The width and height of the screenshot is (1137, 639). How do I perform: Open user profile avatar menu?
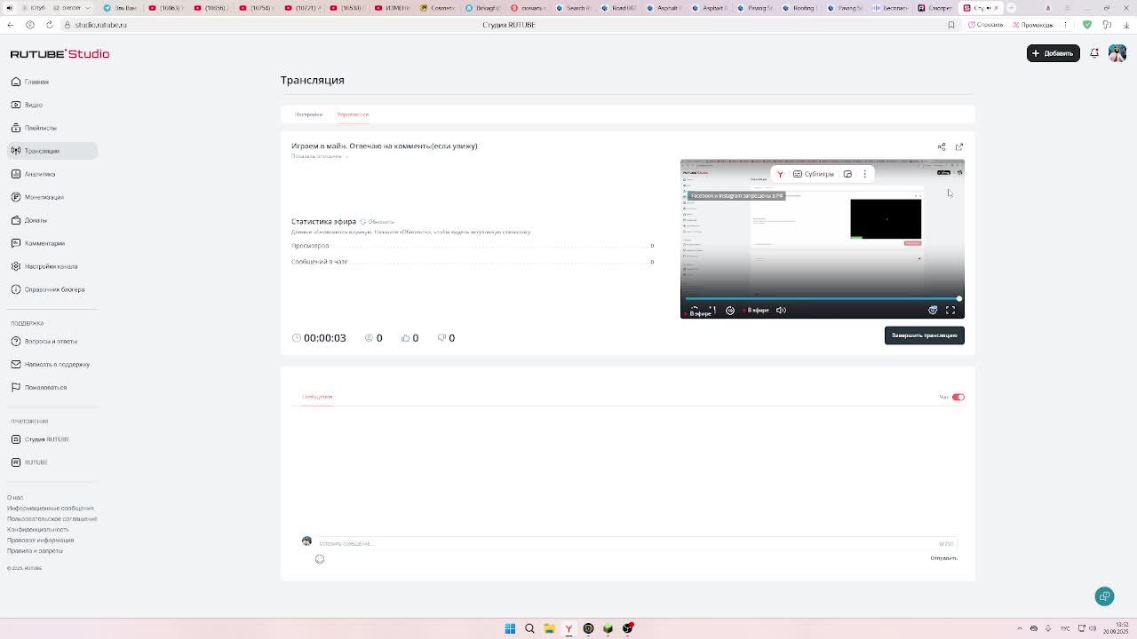1117,53
